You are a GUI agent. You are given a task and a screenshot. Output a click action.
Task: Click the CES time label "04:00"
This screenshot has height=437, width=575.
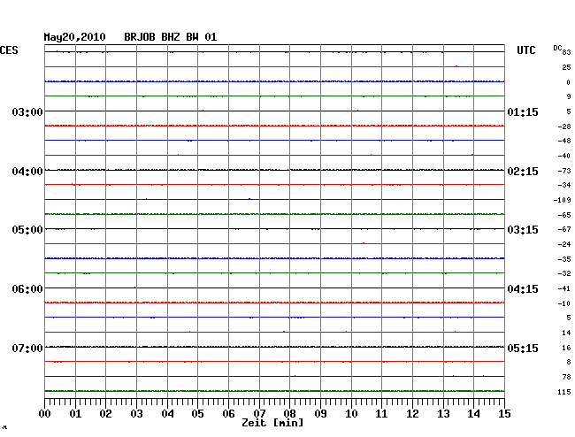click(x=27, y=172)
